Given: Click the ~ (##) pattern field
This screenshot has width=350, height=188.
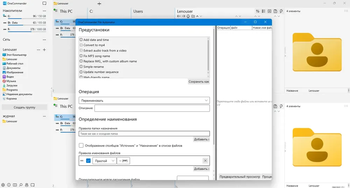Looking at the screenshot, I should tap(124, 161).
